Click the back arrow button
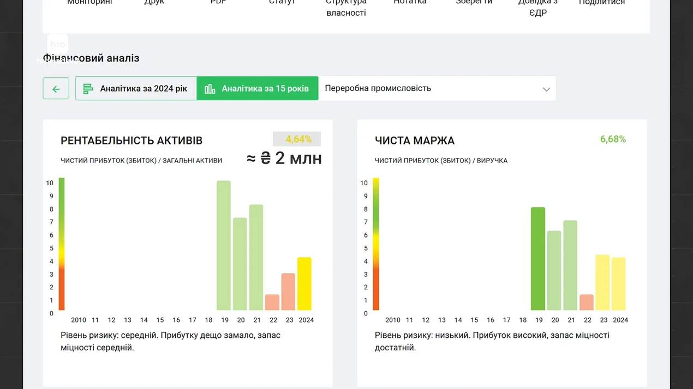This screenshot has width=693, height=389. click(x=56, y=89)
